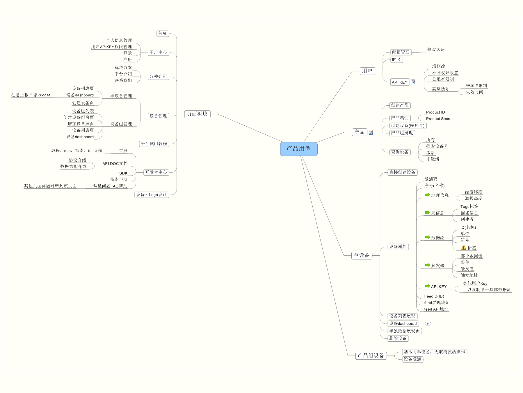Click the 常见问题FAQ帮助 subtopic

click(x=110, y=186)
